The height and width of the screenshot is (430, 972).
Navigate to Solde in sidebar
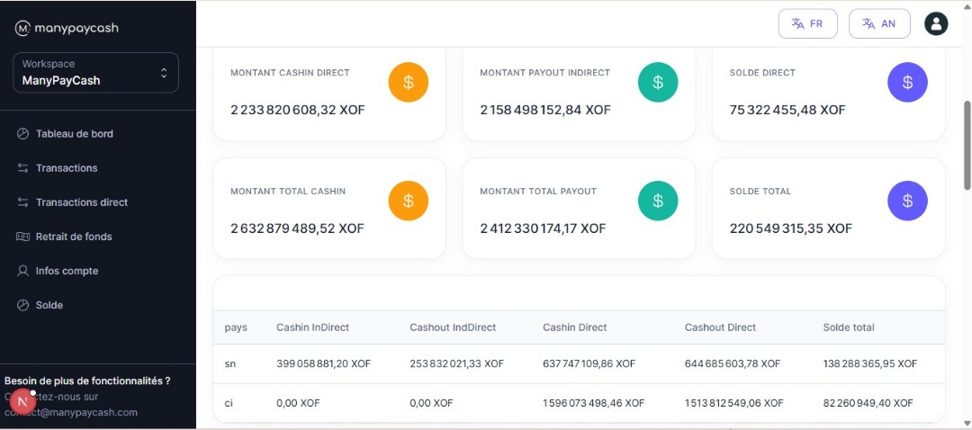pos(49,305)
